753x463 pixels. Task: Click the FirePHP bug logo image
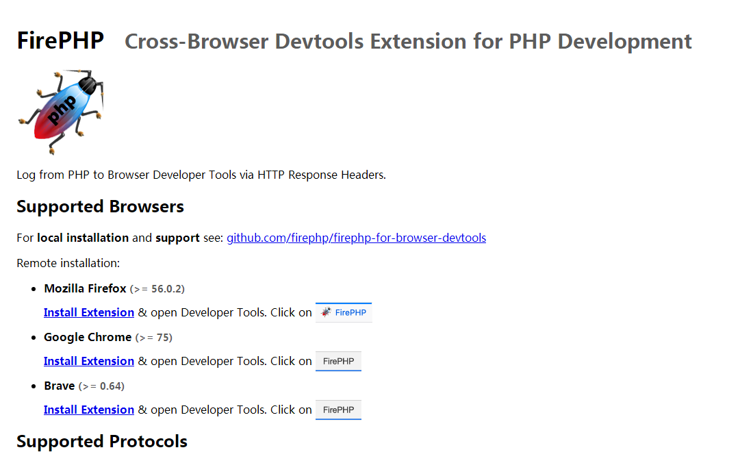[x=60, y=112]
